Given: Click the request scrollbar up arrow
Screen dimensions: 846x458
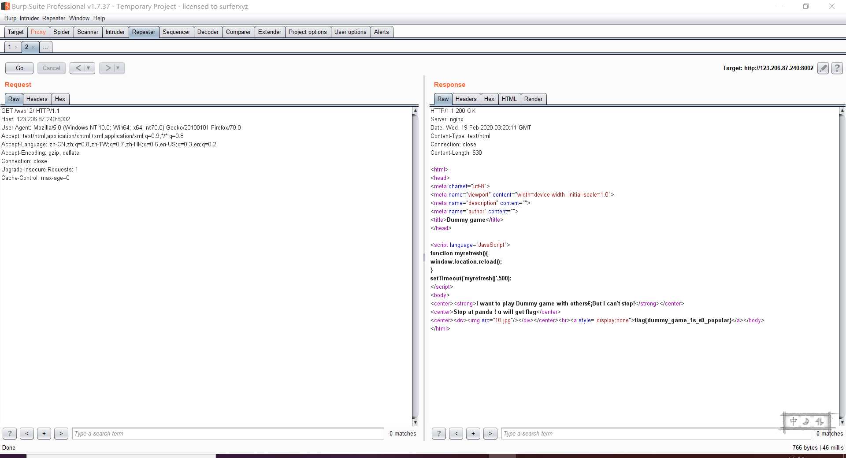Looking at the screenshot, I should point(415,111).
